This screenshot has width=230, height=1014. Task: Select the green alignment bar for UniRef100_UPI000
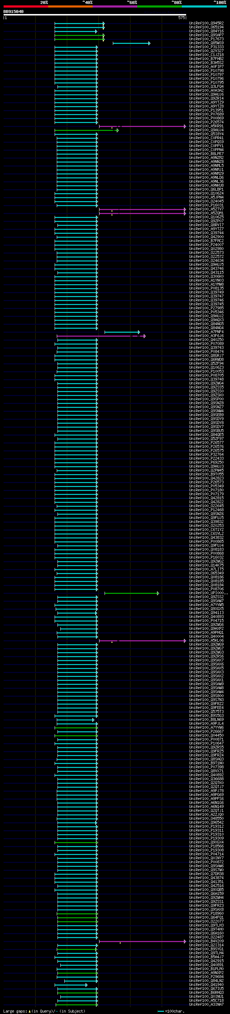pyautogui.click(x=132, y=593)
